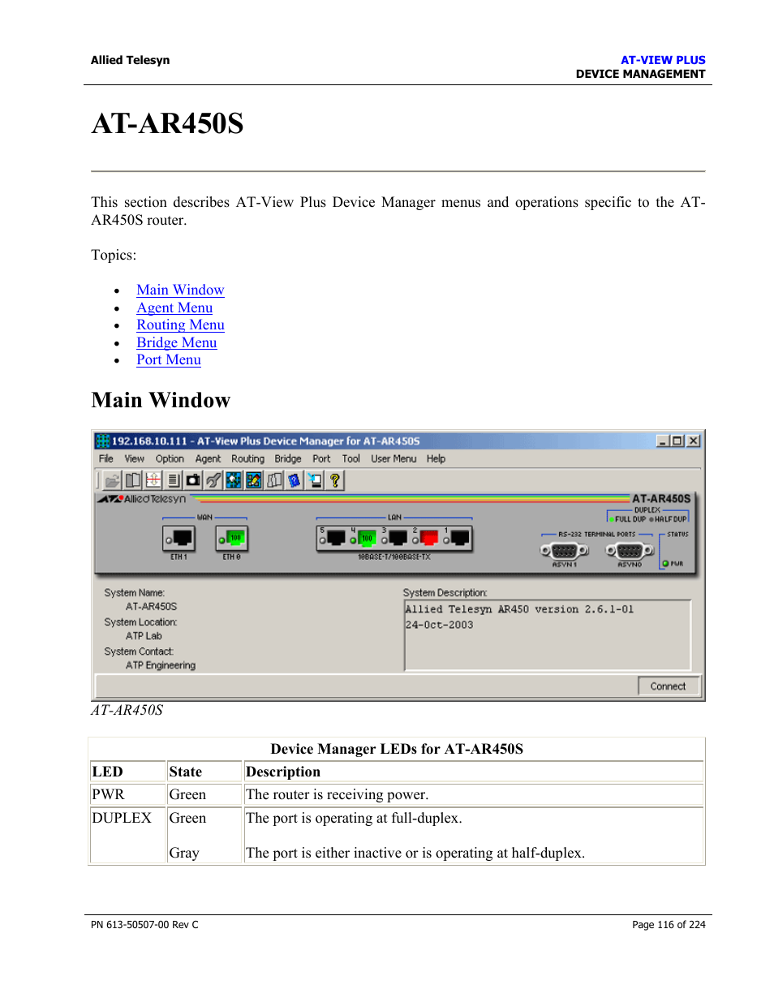Open the Bridge menu in the menu bar
Image resolution: width=774 pixels, height=1002 pixels.
288,459
